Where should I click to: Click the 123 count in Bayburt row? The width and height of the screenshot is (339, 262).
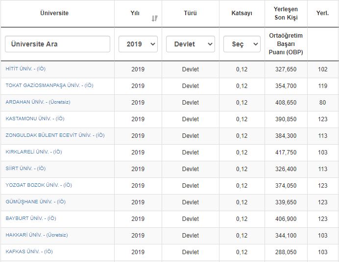tap(322, 218)
